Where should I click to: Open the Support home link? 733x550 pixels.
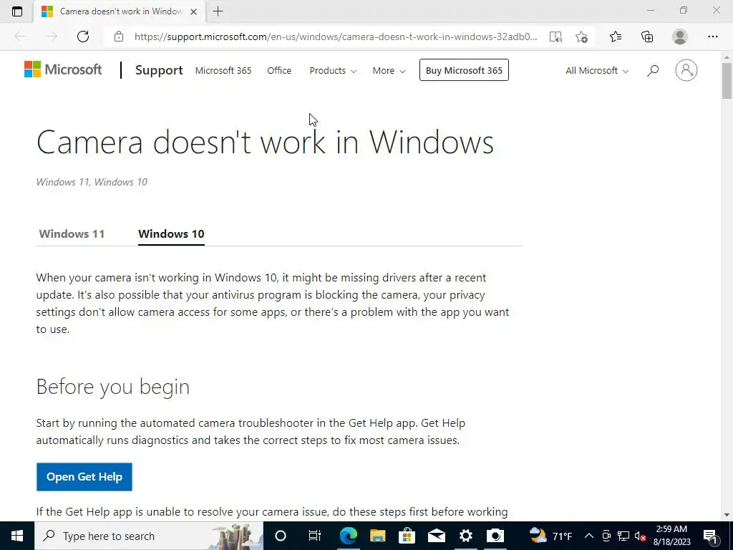(x=159, y=70)
